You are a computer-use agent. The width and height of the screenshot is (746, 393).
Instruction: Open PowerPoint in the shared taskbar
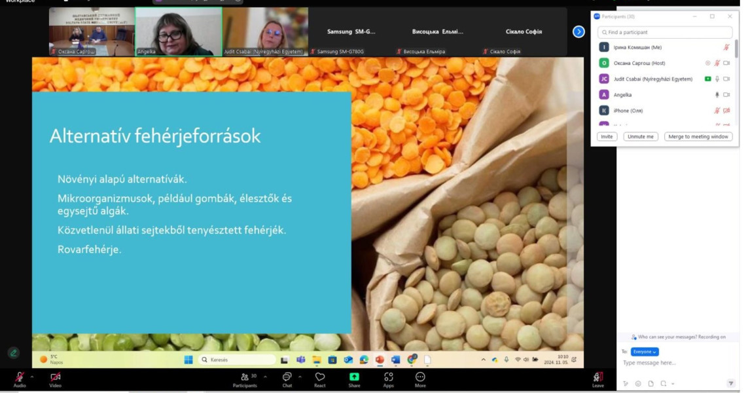(380, 360)
